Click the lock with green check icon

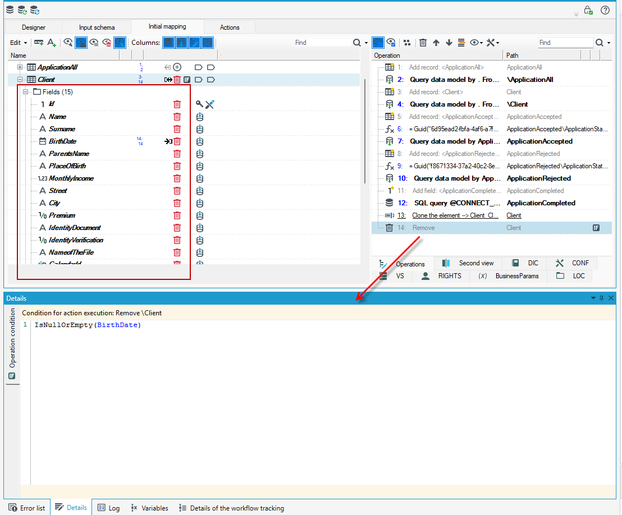click(588, 10)
